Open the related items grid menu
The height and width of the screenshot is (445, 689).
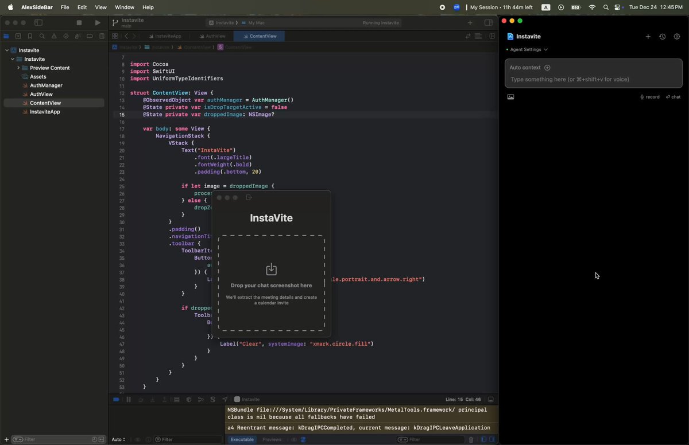pyautogui.click(x=115, y=36)
